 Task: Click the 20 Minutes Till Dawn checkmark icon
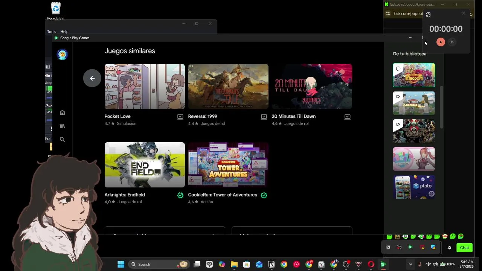click(348, 117)
